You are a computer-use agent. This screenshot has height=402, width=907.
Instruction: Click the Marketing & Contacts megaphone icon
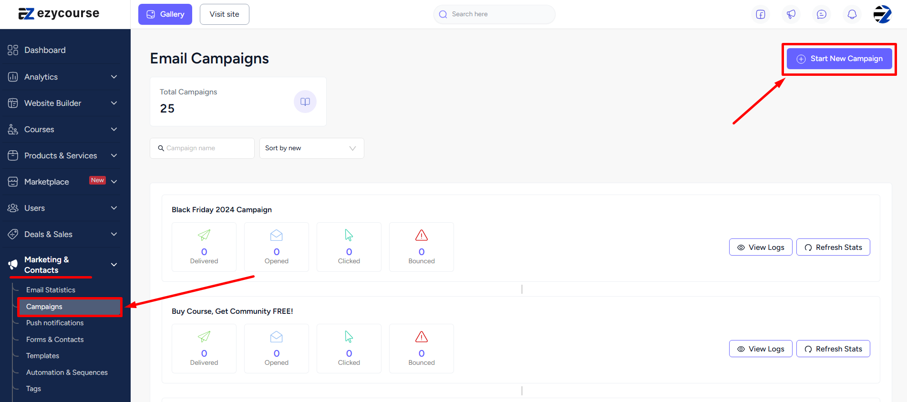[13, 264]
